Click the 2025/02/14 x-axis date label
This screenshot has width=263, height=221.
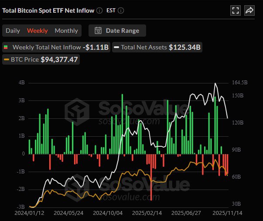(147, 213)
